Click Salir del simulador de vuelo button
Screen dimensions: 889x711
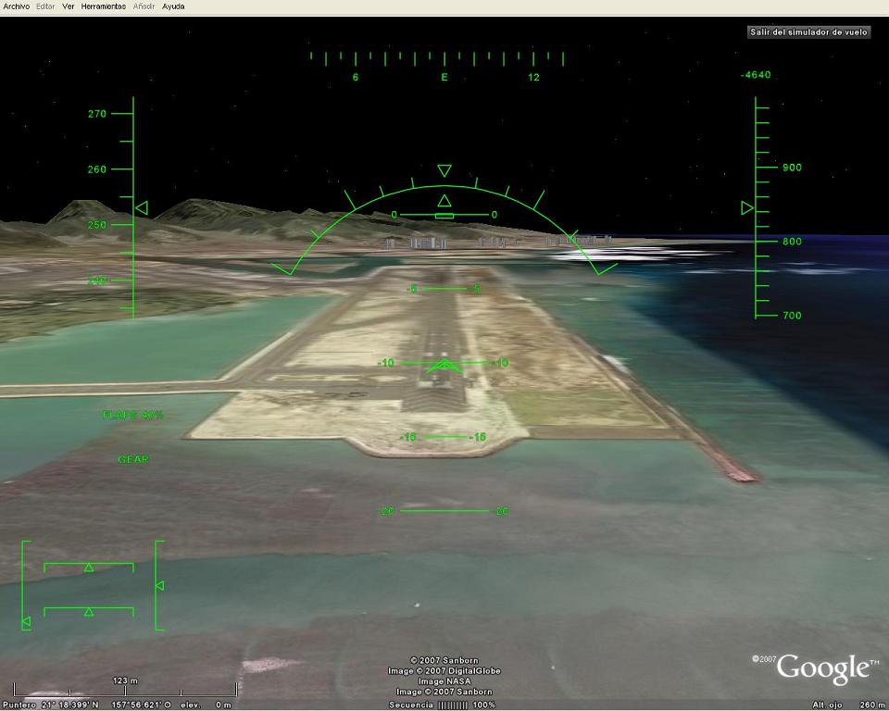(809, 31)
